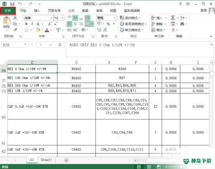The image size is (215, 169).
Task: Click the Save icon in quick access toolbar
Action: tap(12, 4)
